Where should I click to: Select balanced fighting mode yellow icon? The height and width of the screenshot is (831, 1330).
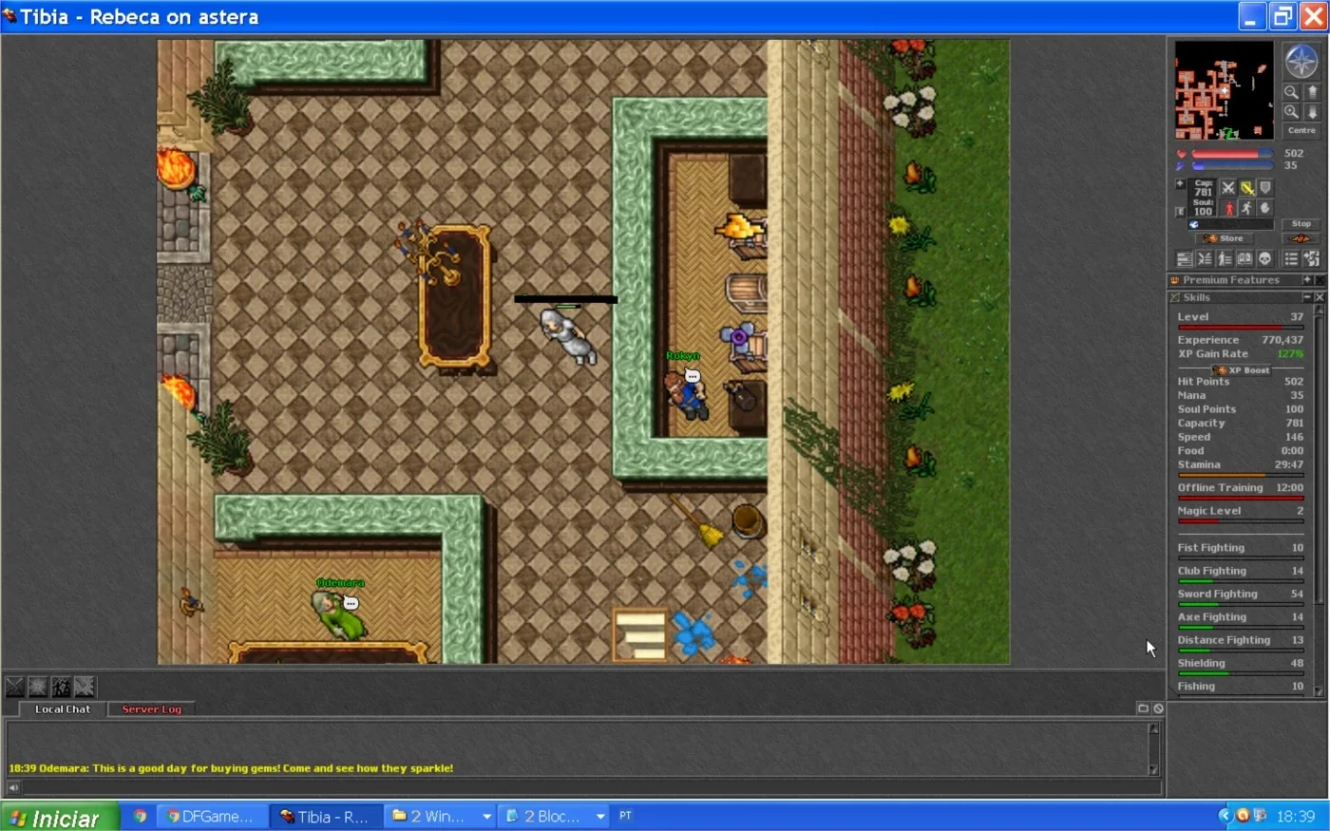point(1246,188)
